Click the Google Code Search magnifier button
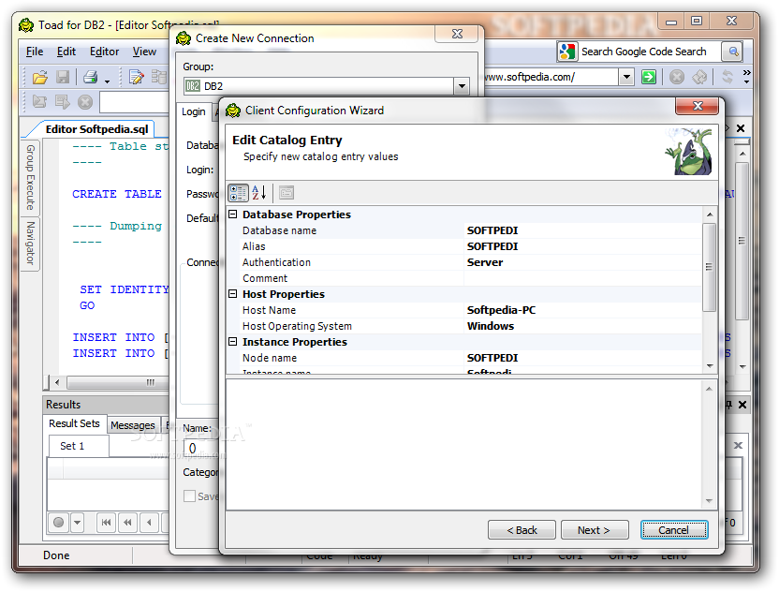This screenshot has width=779, height=592. [733, 52]
